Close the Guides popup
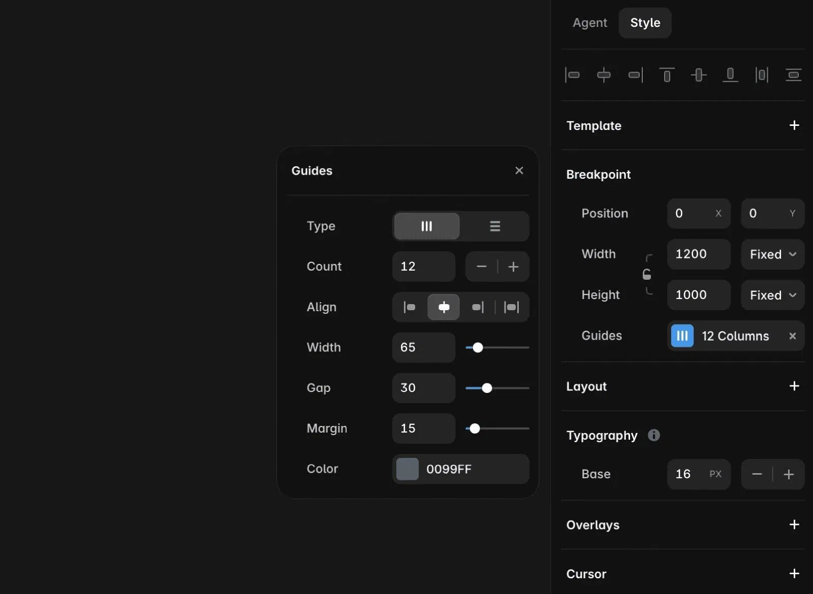This screenshot has width=813, height=594. pyautogui.click(x=519, y=171)
